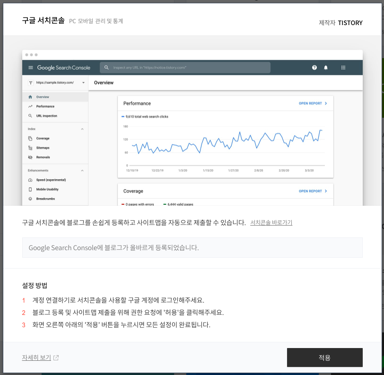Open the 서치콘솔 바로가기 link

point(271,222)
